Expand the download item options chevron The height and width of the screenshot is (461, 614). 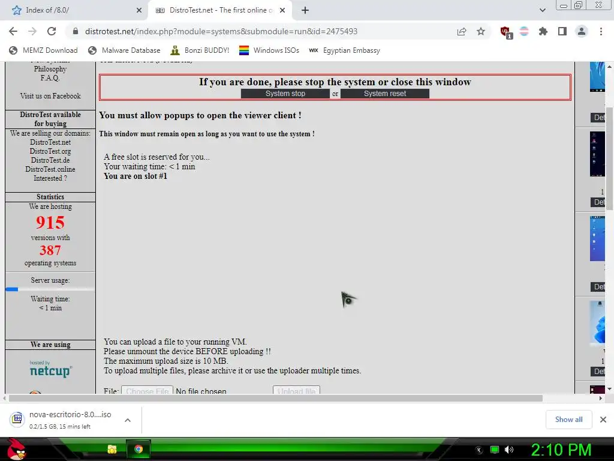[x=128, y=420]
